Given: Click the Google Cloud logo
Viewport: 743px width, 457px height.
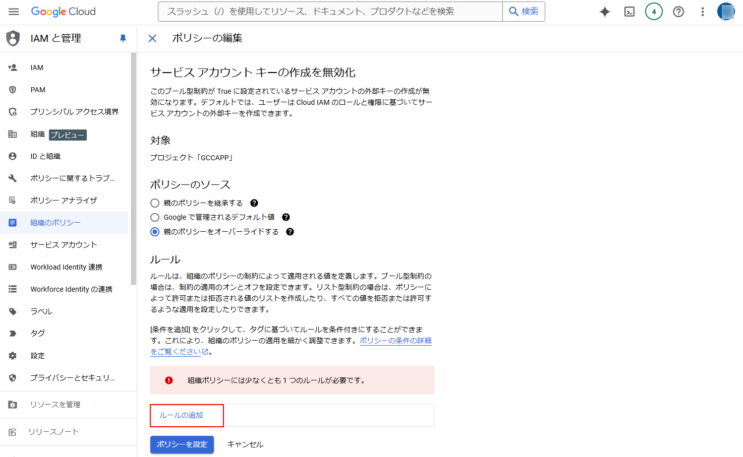Looking at the screenshot, I should point(63,12).
